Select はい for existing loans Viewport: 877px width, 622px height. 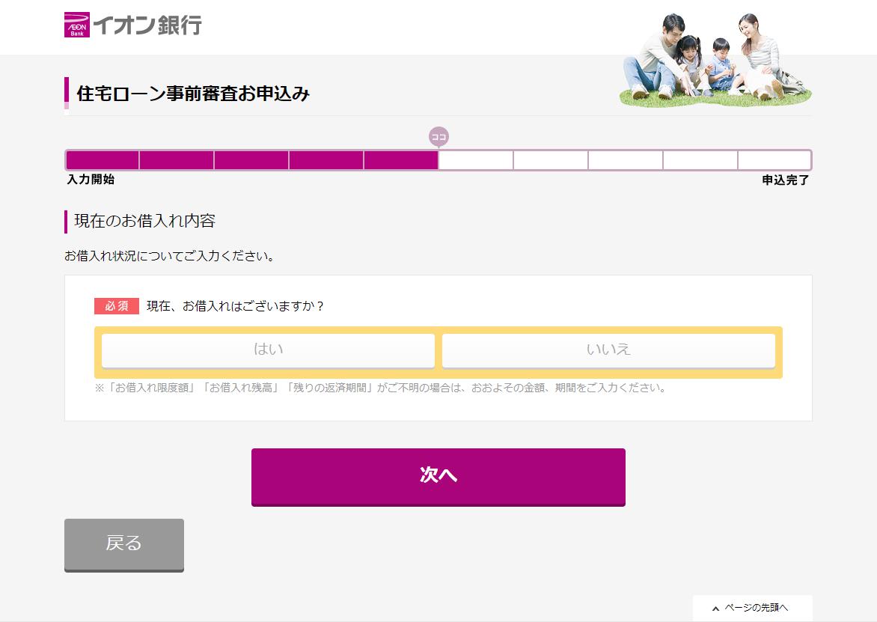pos(268,350)
